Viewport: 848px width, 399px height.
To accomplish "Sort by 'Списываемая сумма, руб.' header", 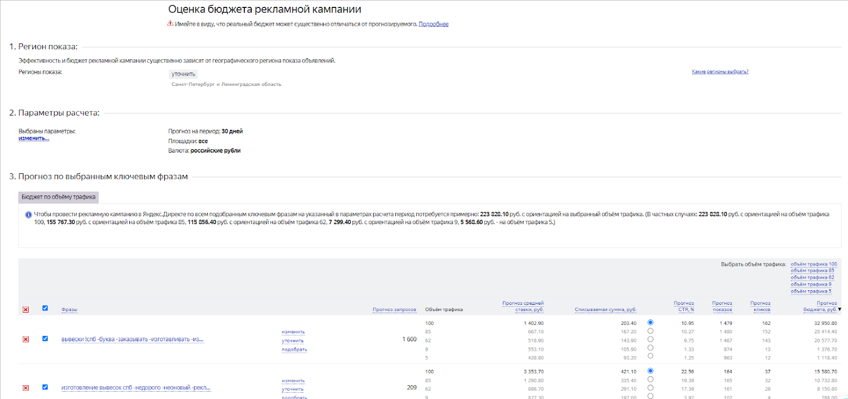I will (605, 309).
